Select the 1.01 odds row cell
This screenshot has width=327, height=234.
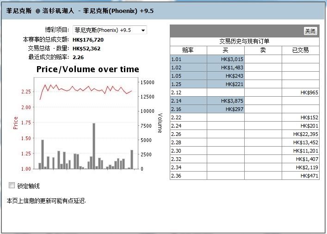click(x=188, y=59)
